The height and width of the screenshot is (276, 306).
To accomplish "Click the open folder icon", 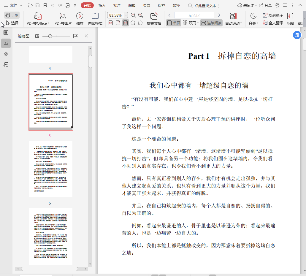I will coord(30,5).
